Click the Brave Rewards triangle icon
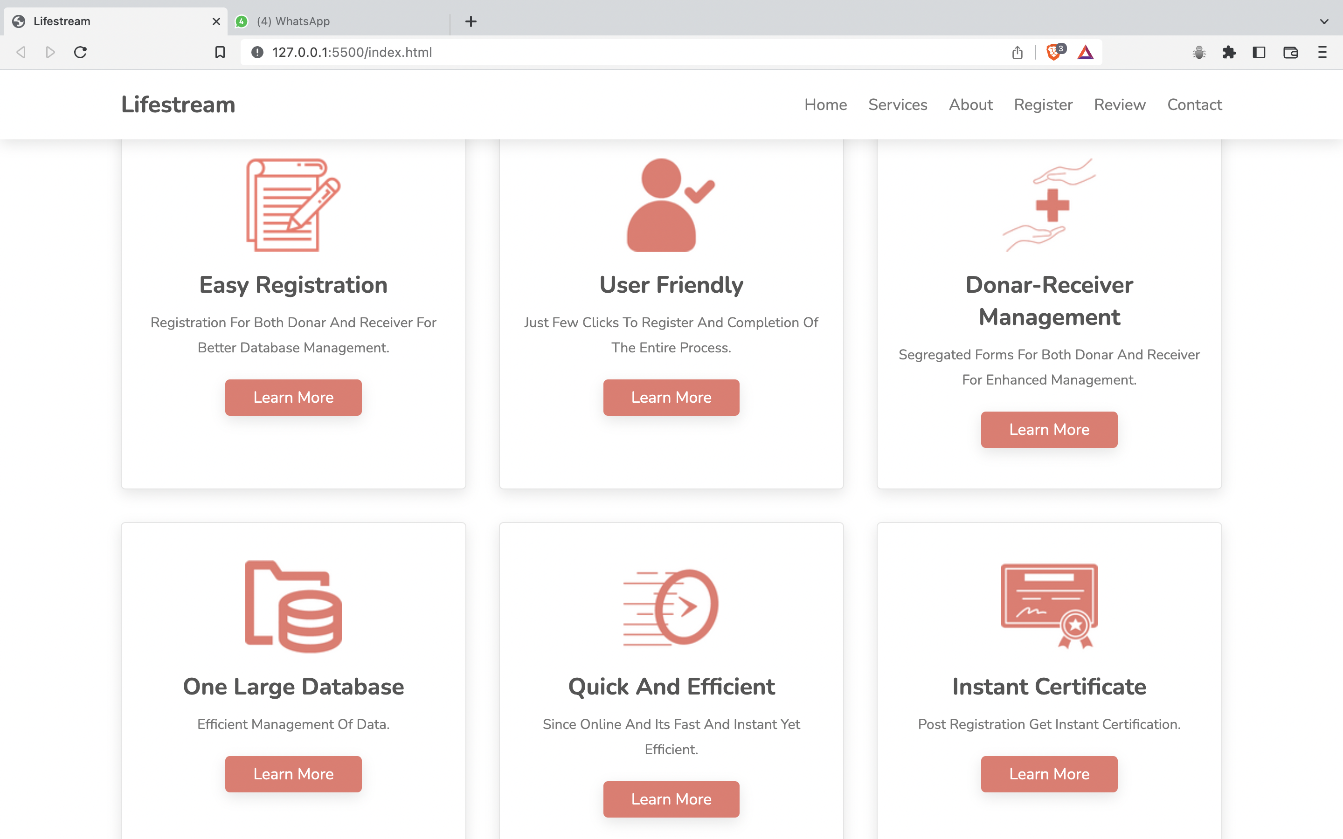1343x839 pixels. pos(1085,52)
